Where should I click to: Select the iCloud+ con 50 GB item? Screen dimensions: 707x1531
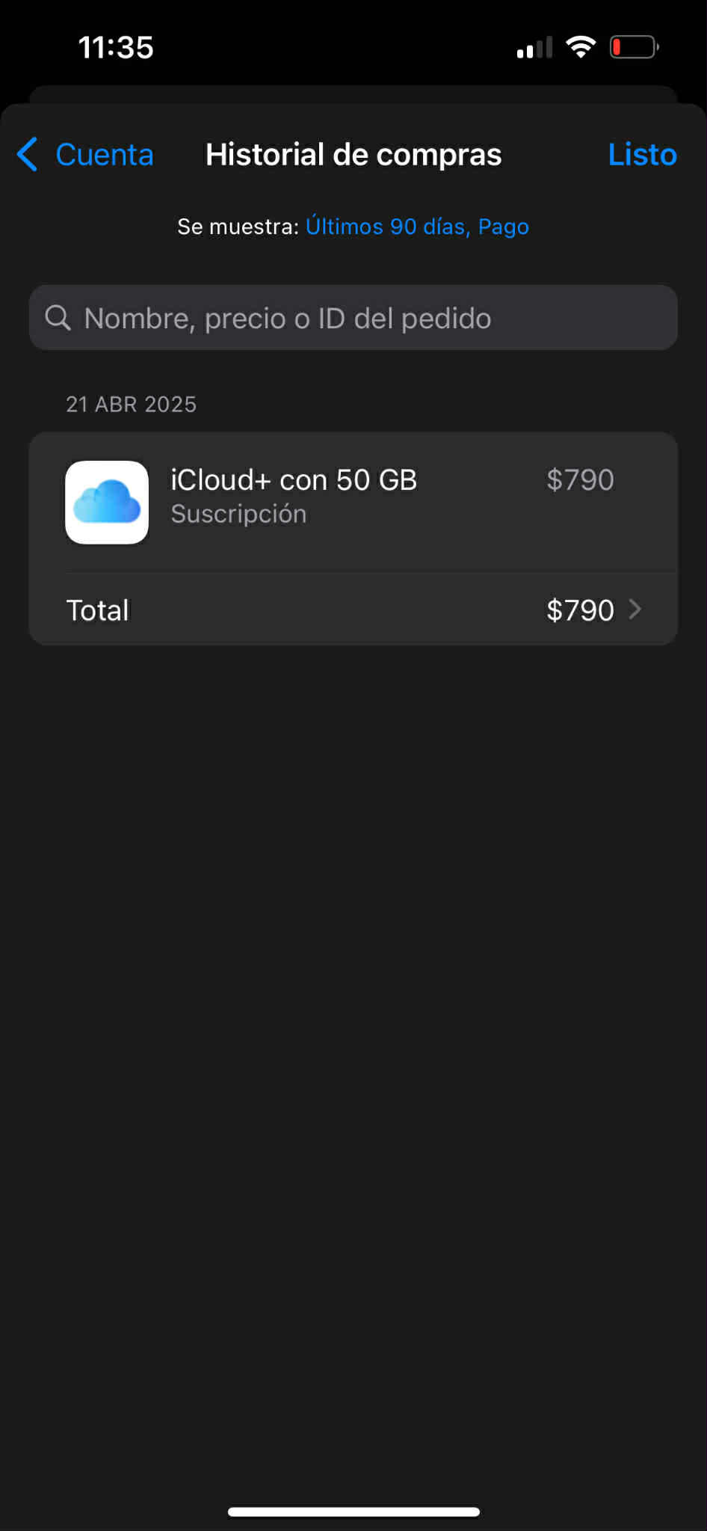point(294,480)
